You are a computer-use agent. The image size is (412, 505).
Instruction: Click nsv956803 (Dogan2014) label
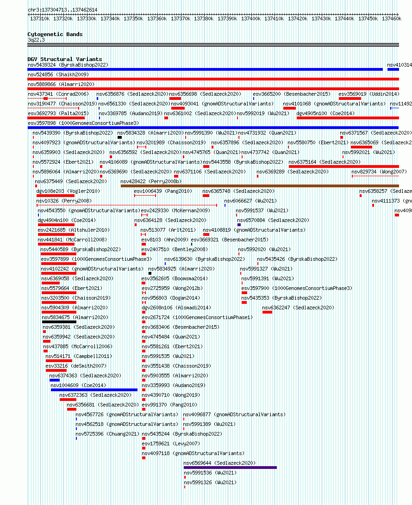point(171,298)
